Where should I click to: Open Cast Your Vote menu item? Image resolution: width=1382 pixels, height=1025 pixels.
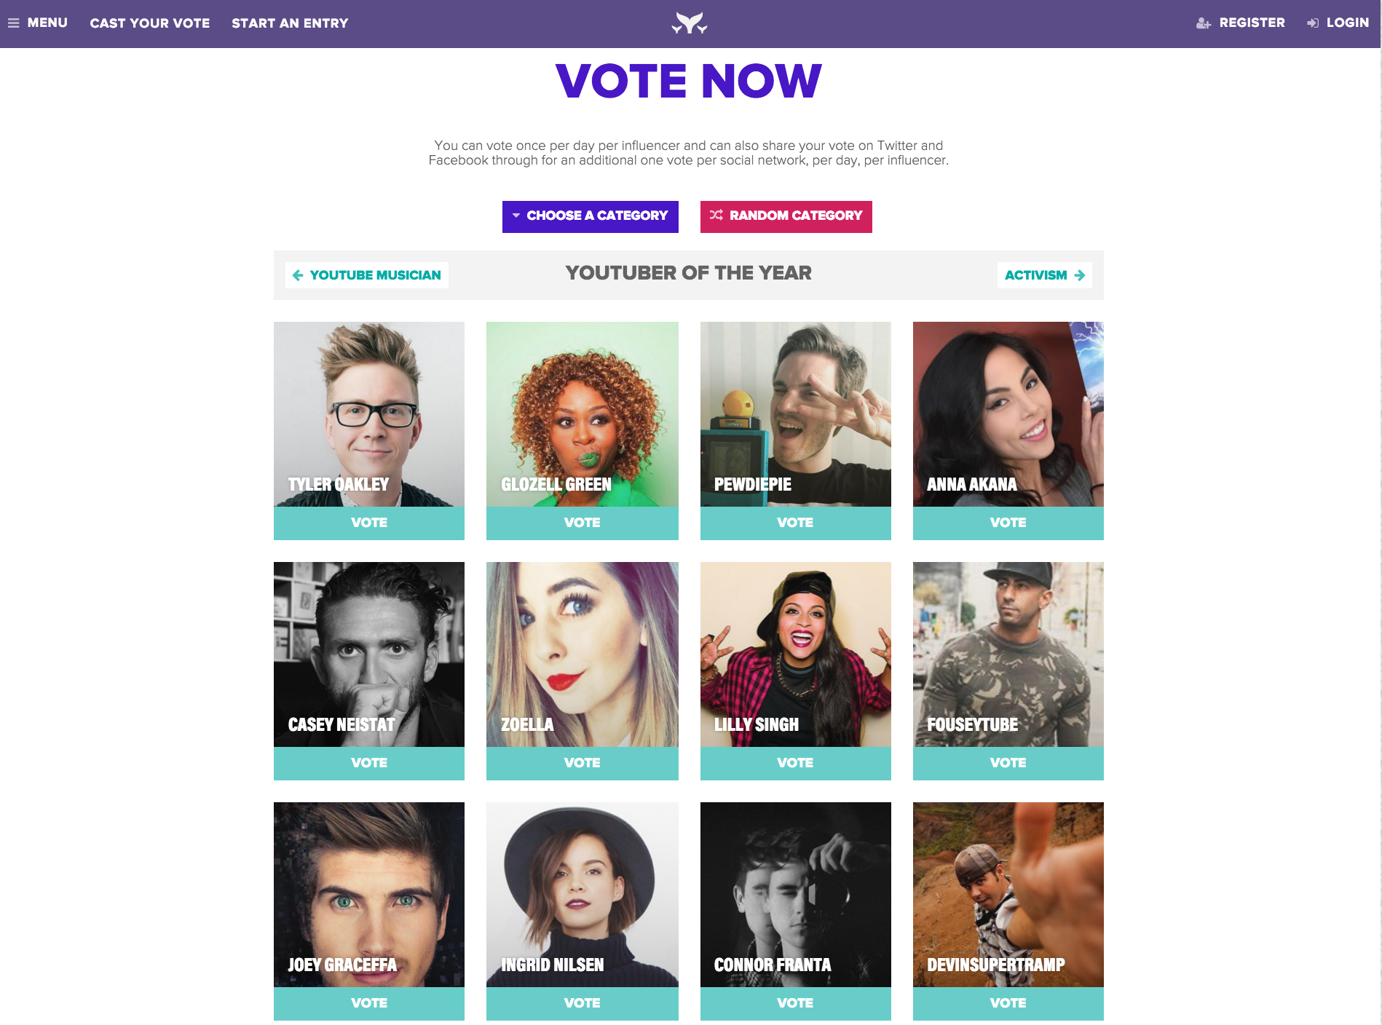coord(150,23)
